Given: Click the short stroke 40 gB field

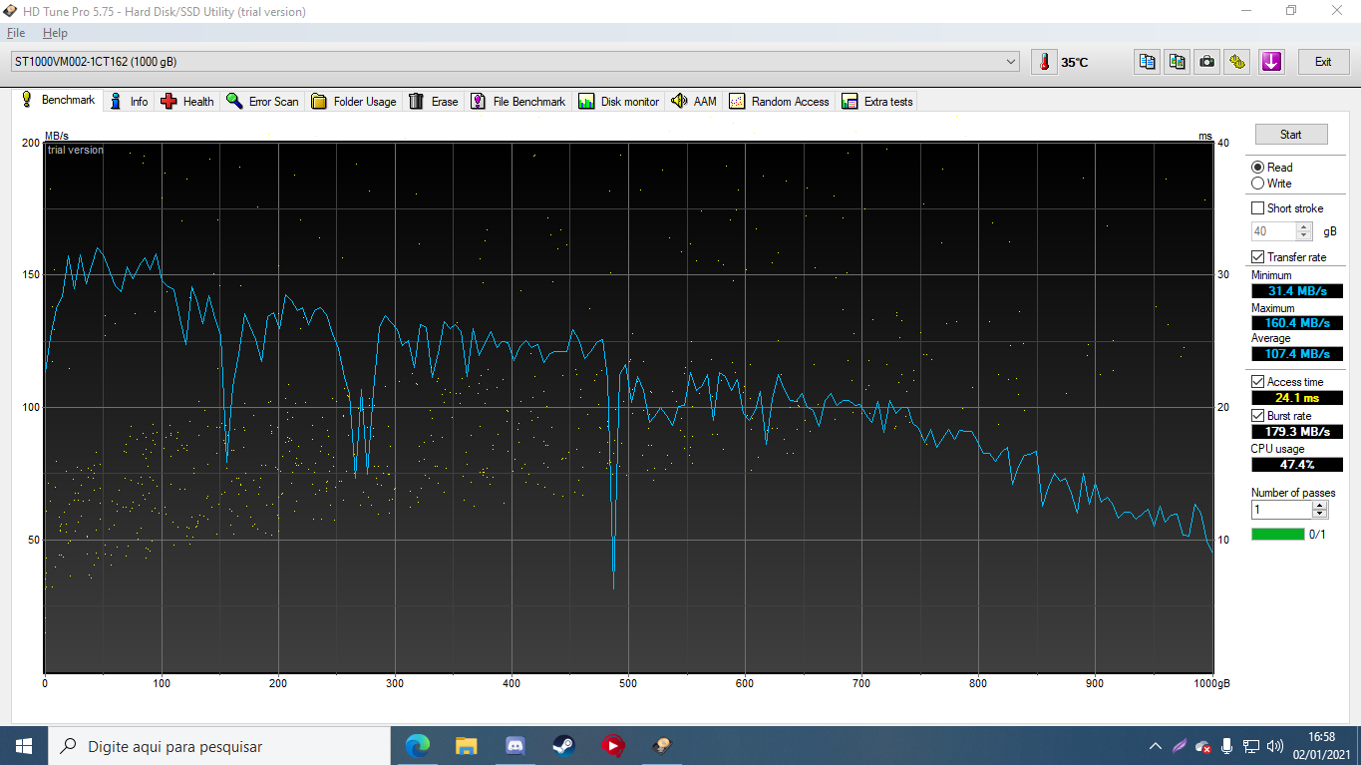Looking at the screenshot, I should point(1274,231).
